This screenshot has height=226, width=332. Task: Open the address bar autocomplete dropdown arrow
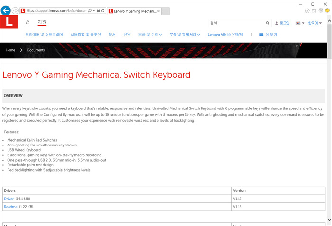94,11
